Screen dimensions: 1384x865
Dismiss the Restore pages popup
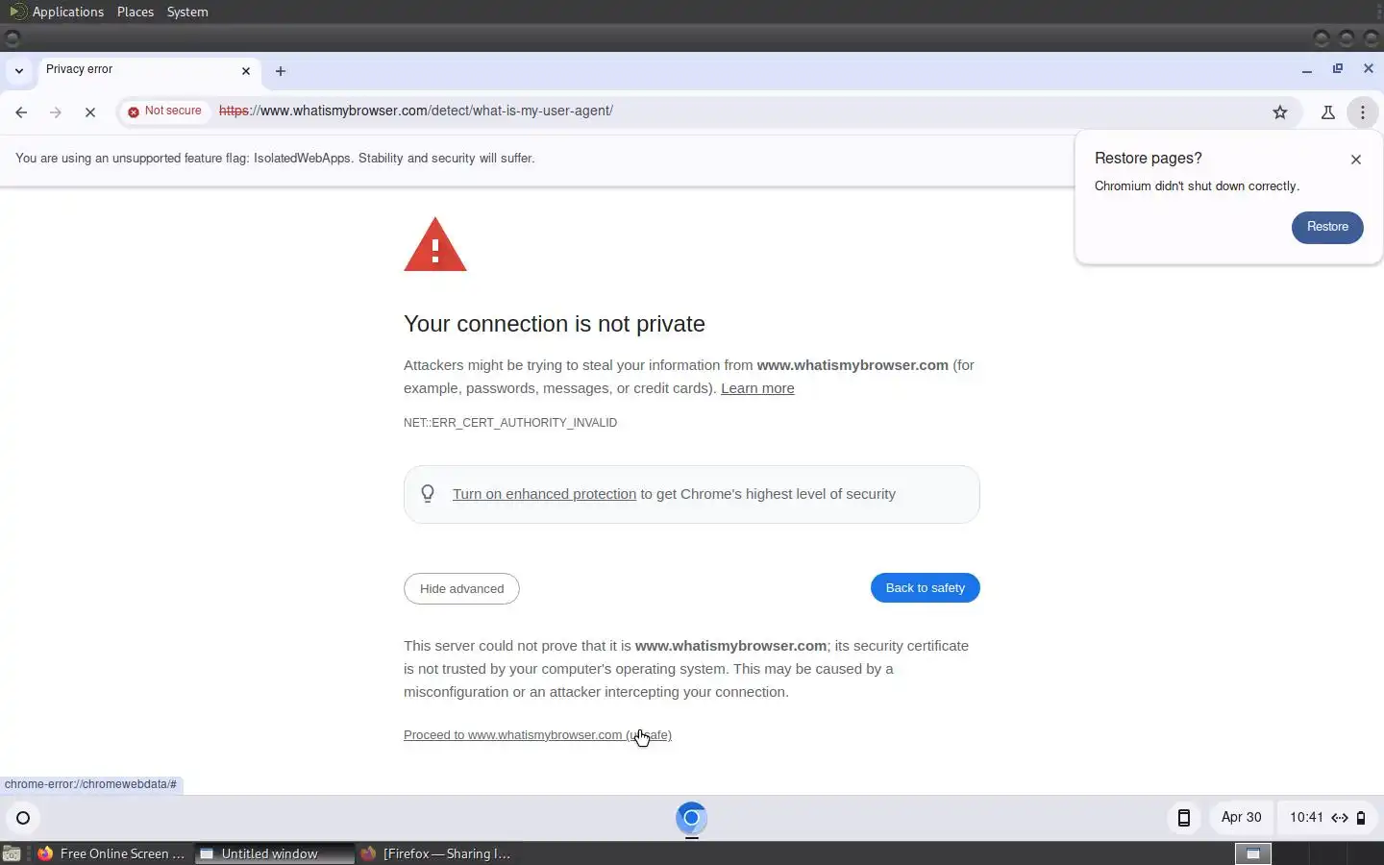point(1356,160)
